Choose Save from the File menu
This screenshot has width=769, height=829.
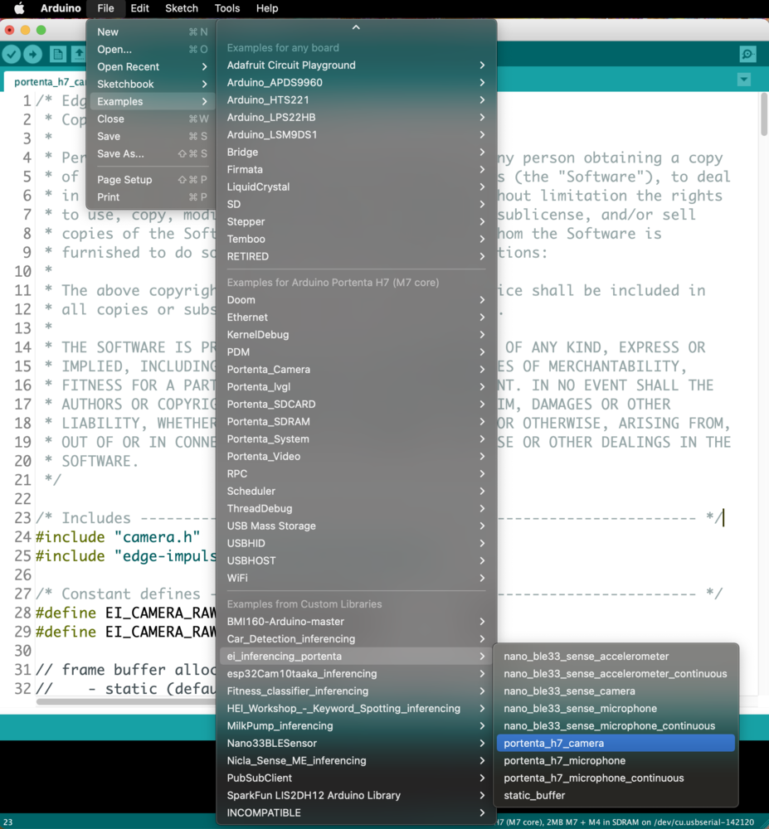point(152,137)
